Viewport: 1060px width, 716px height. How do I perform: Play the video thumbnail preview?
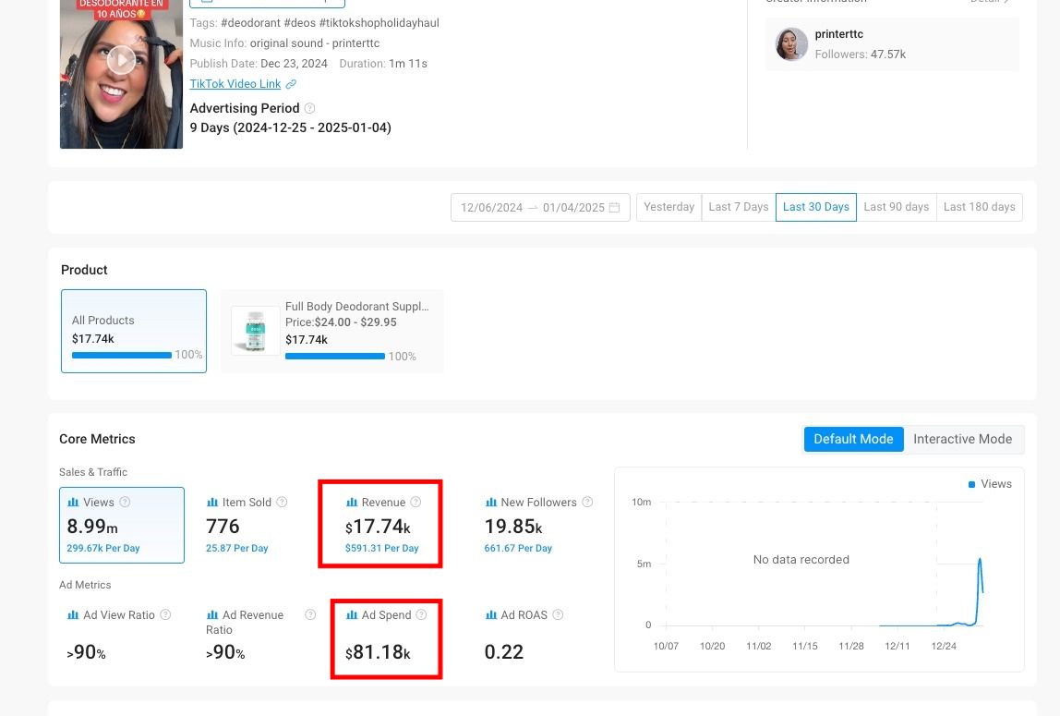pos(122,59)
